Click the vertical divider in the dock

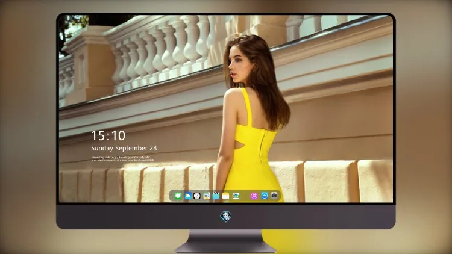click(245, 196)
